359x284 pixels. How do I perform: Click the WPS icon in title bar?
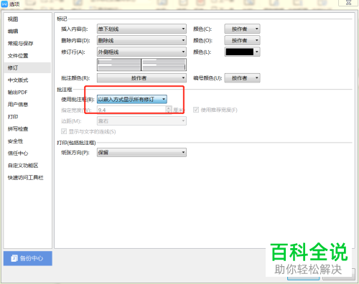4,4
